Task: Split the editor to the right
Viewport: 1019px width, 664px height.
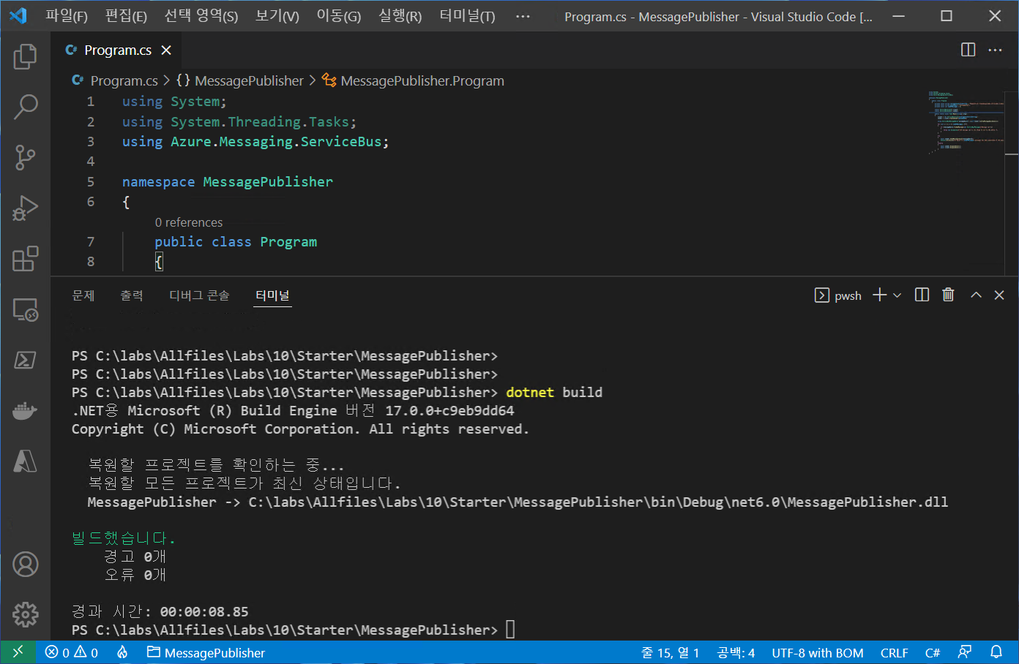Action: pyautogui.click(x=968, y=50)
